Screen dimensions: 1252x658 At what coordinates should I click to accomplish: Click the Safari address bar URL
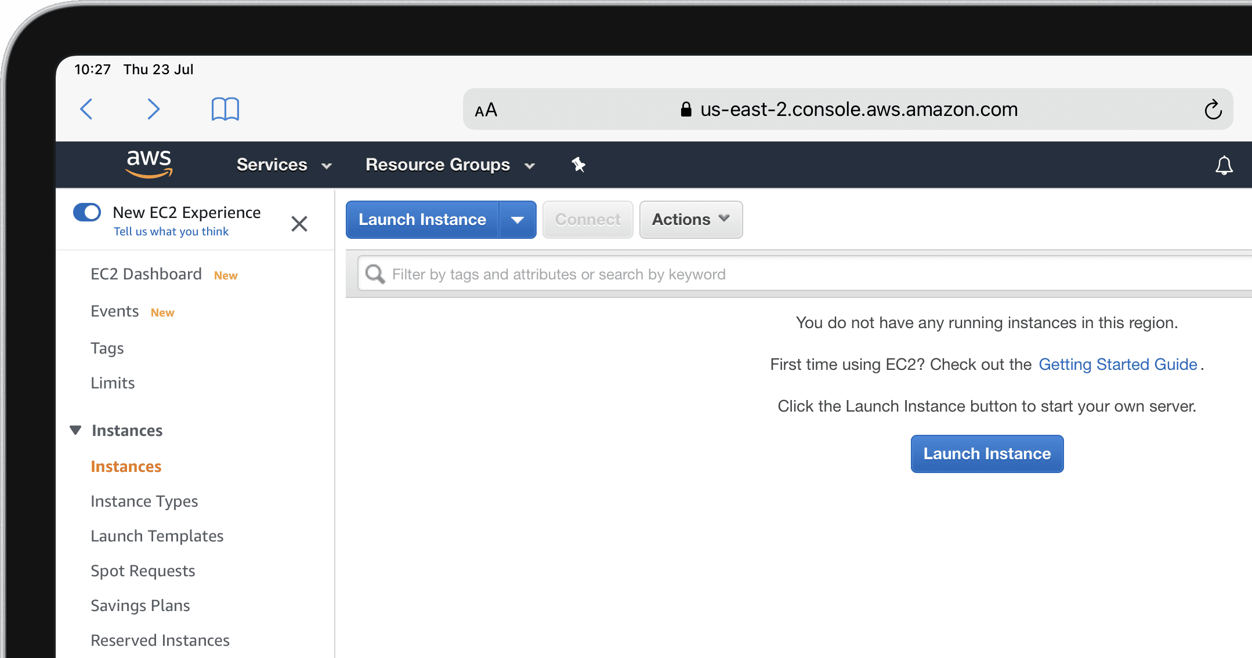pyautogui.click(x=859, y=110)
